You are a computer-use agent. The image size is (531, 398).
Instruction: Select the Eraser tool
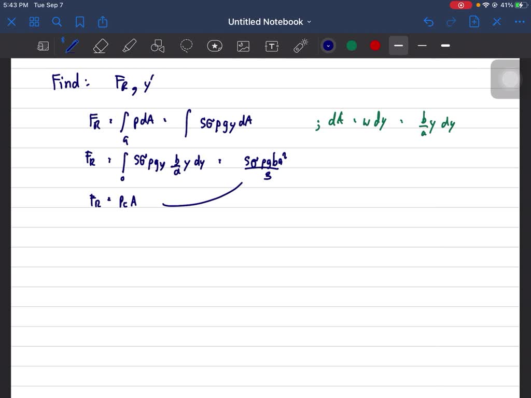pyautogui.click(x=100, y=46)
